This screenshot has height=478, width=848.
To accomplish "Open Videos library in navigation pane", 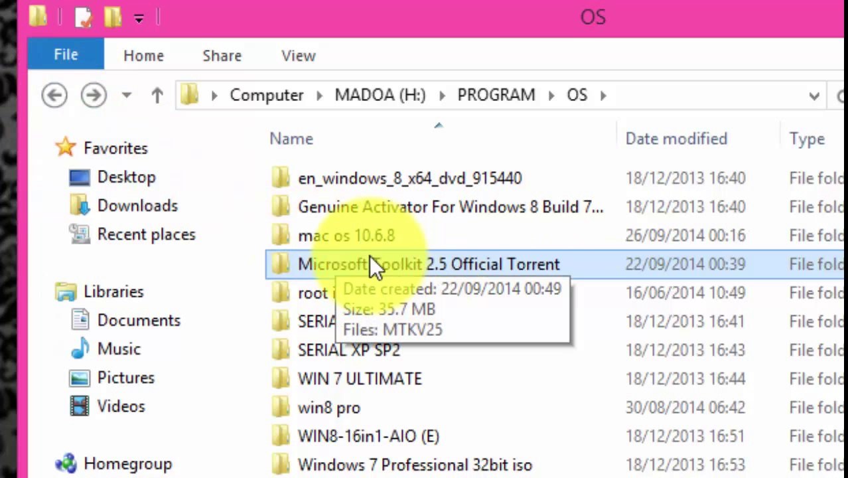I will pyautogui.click(x=121, y=406).
